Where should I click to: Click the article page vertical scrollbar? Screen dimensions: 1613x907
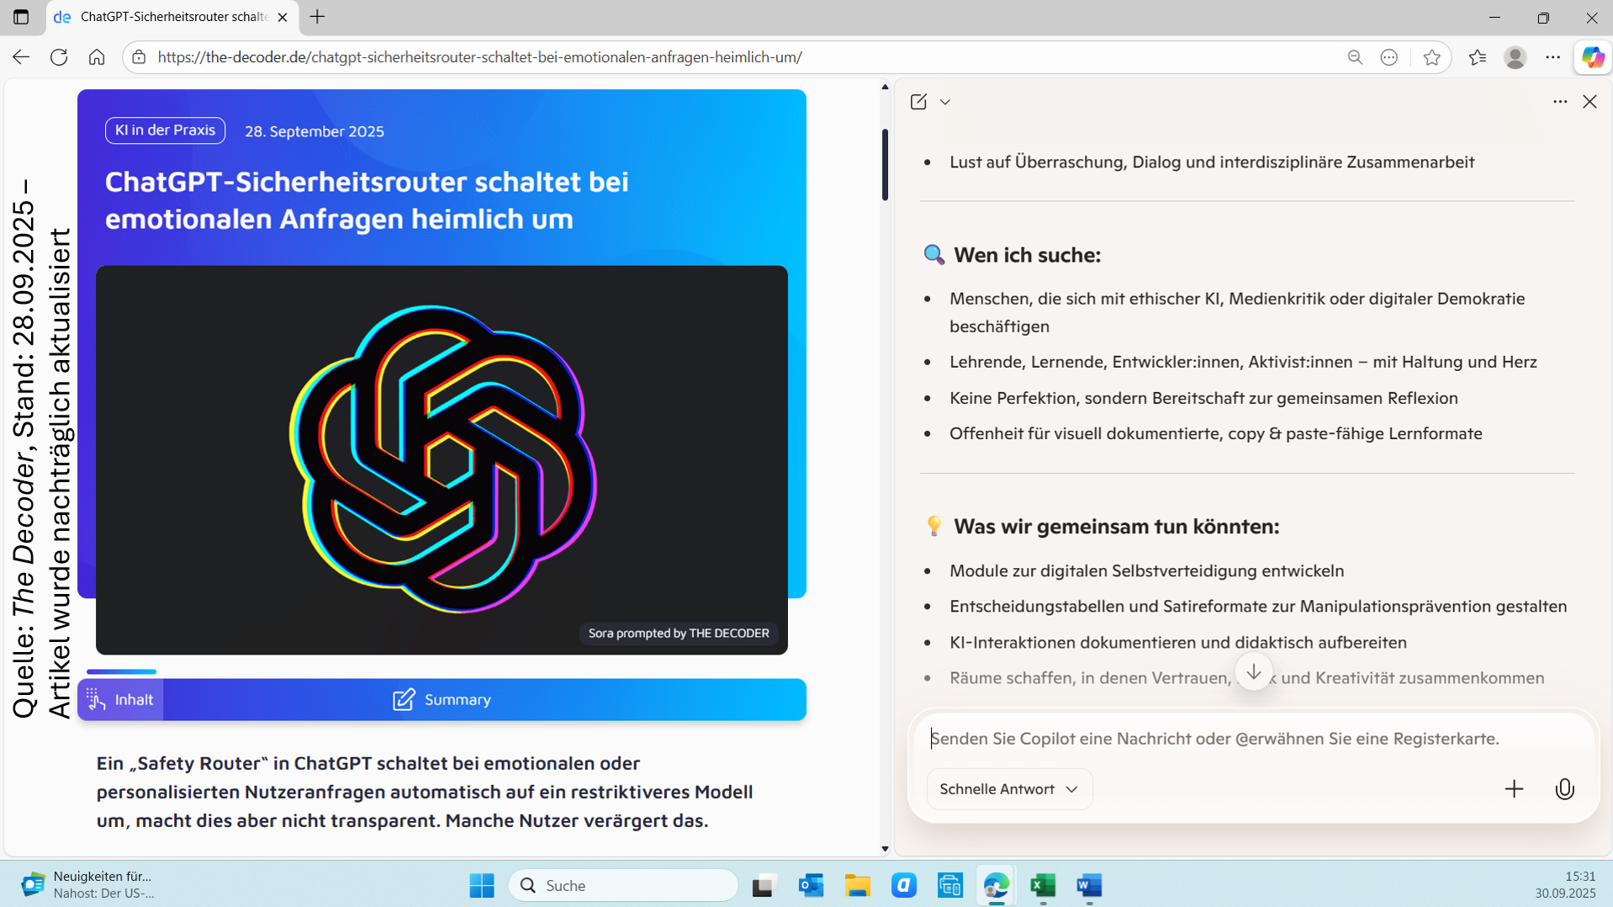click(x=885, y=165)
